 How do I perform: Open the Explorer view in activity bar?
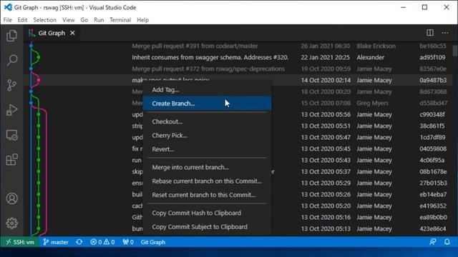[11, 36]
